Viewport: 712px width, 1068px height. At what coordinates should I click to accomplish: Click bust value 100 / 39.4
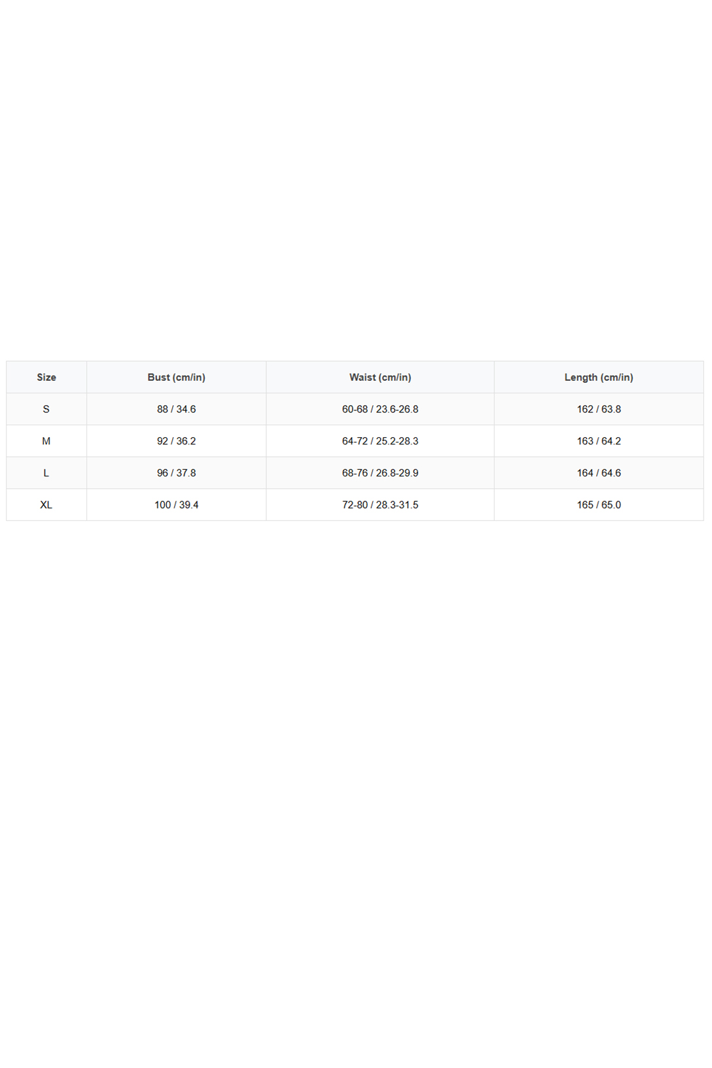(x=177, y=505)
